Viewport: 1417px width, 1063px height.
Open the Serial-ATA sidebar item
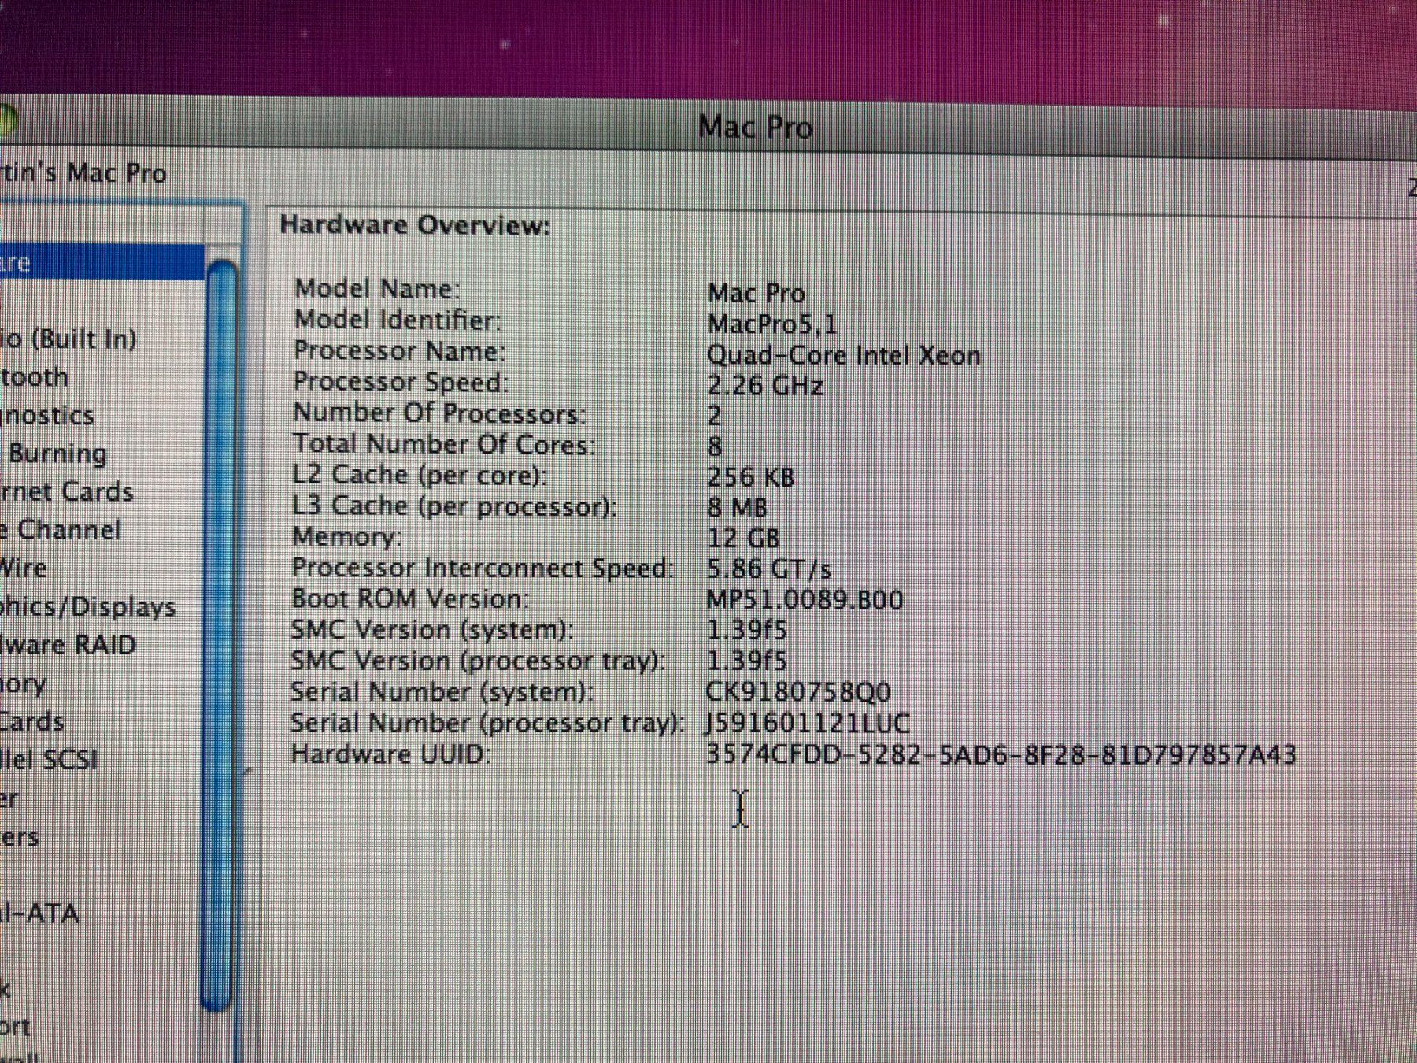tap(39, 913)
